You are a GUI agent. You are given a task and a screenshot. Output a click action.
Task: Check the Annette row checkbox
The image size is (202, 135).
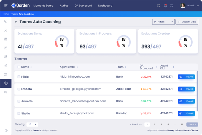pos(19,101)
